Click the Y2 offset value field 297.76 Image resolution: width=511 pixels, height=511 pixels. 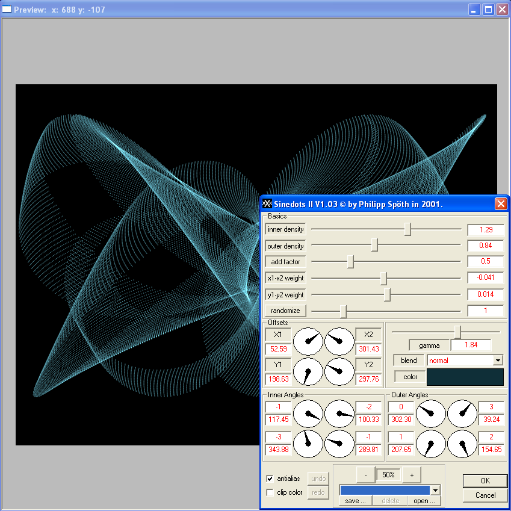click(368, 379)
